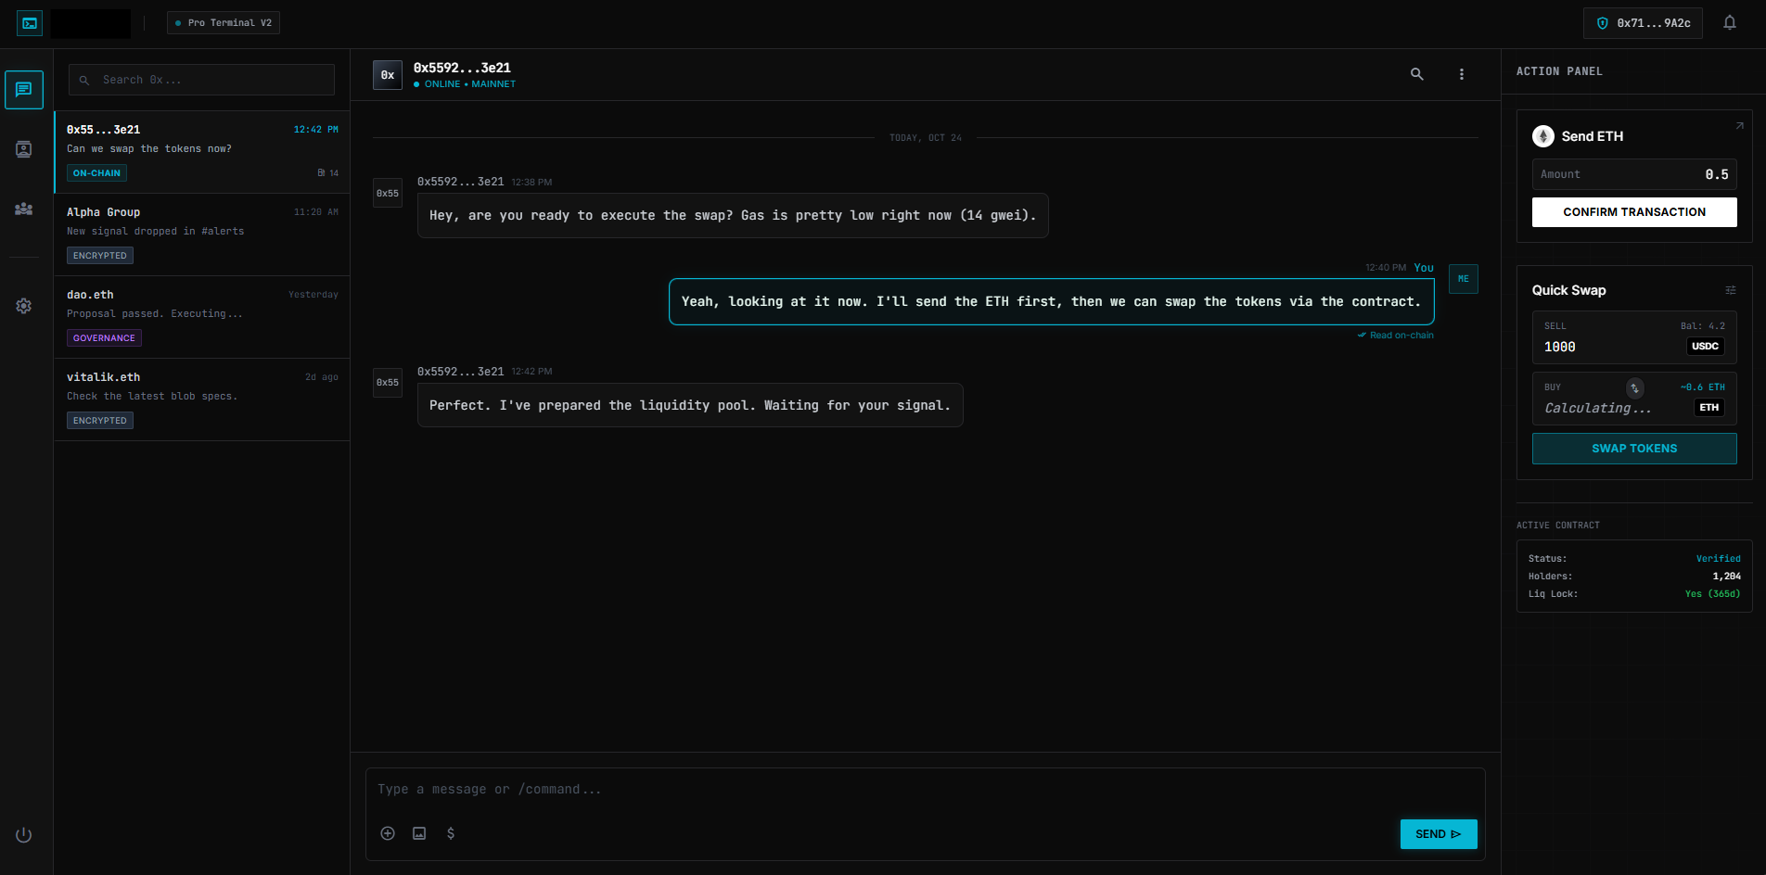Search within the conversation via magnifier icon

pos(1417,73)
